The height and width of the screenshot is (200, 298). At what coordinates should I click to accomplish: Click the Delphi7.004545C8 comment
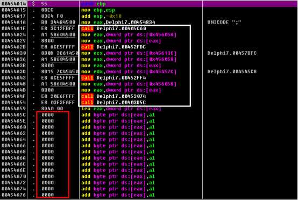(232, 72)
